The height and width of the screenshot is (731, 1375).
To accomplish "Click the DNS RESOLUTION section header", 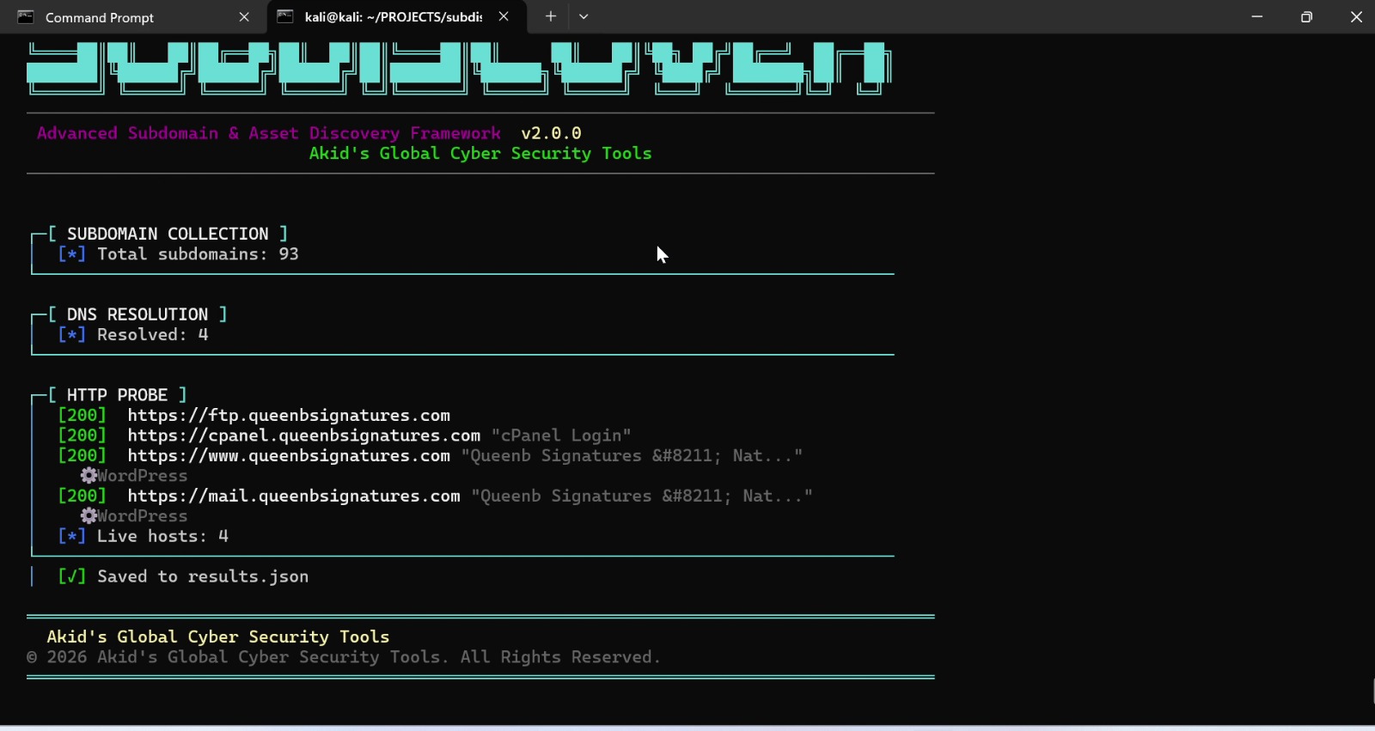I will coord(137,314).
